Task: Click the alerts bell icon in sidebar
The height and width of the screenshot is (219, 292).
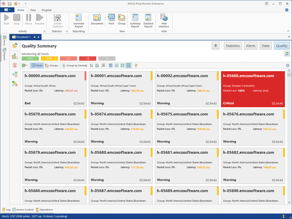Action: tap(15, 65)
